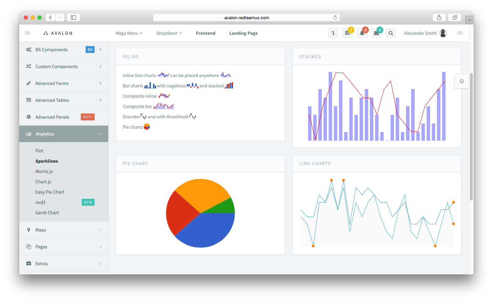Viewport: 493px width, 302px height.
Task: Click the smiley settings floating icon
Action: [462, 81]
